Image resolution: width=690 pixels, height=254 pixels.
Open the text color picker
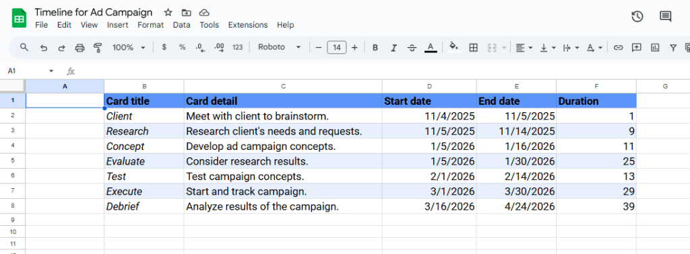click(x=431, y=48)
